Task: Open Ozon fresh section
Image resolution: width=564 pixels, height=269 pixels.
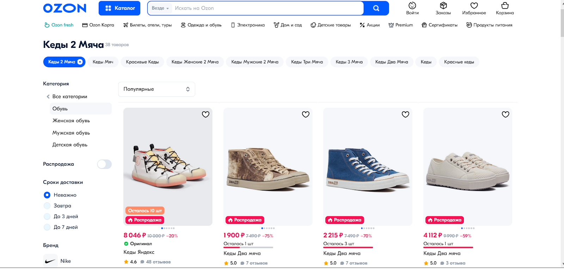Action: (59, 25)
